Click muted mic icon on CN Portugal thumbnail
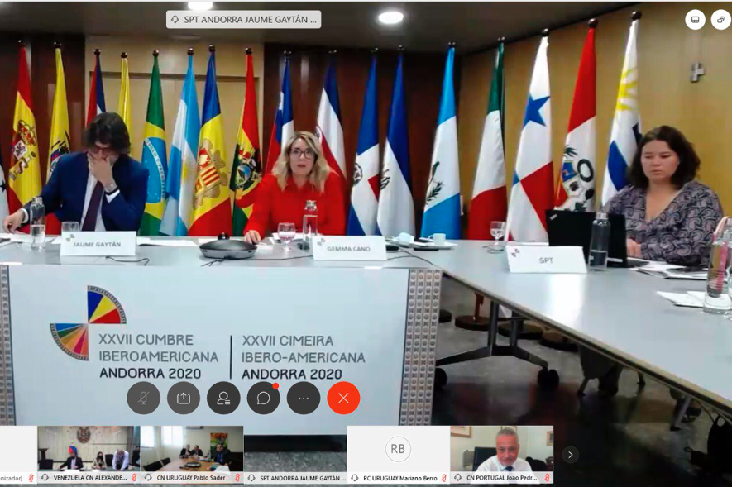The image size is (732, 487). [x=547, y=478]
